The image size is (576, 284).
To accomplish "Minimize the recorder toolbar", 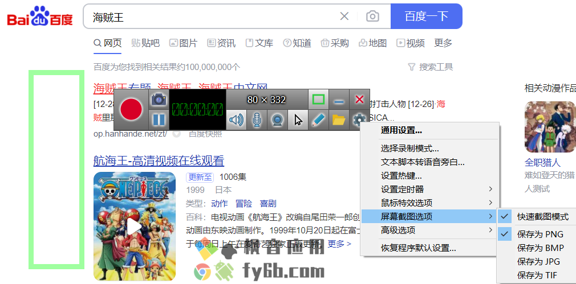I will [339, 99].
